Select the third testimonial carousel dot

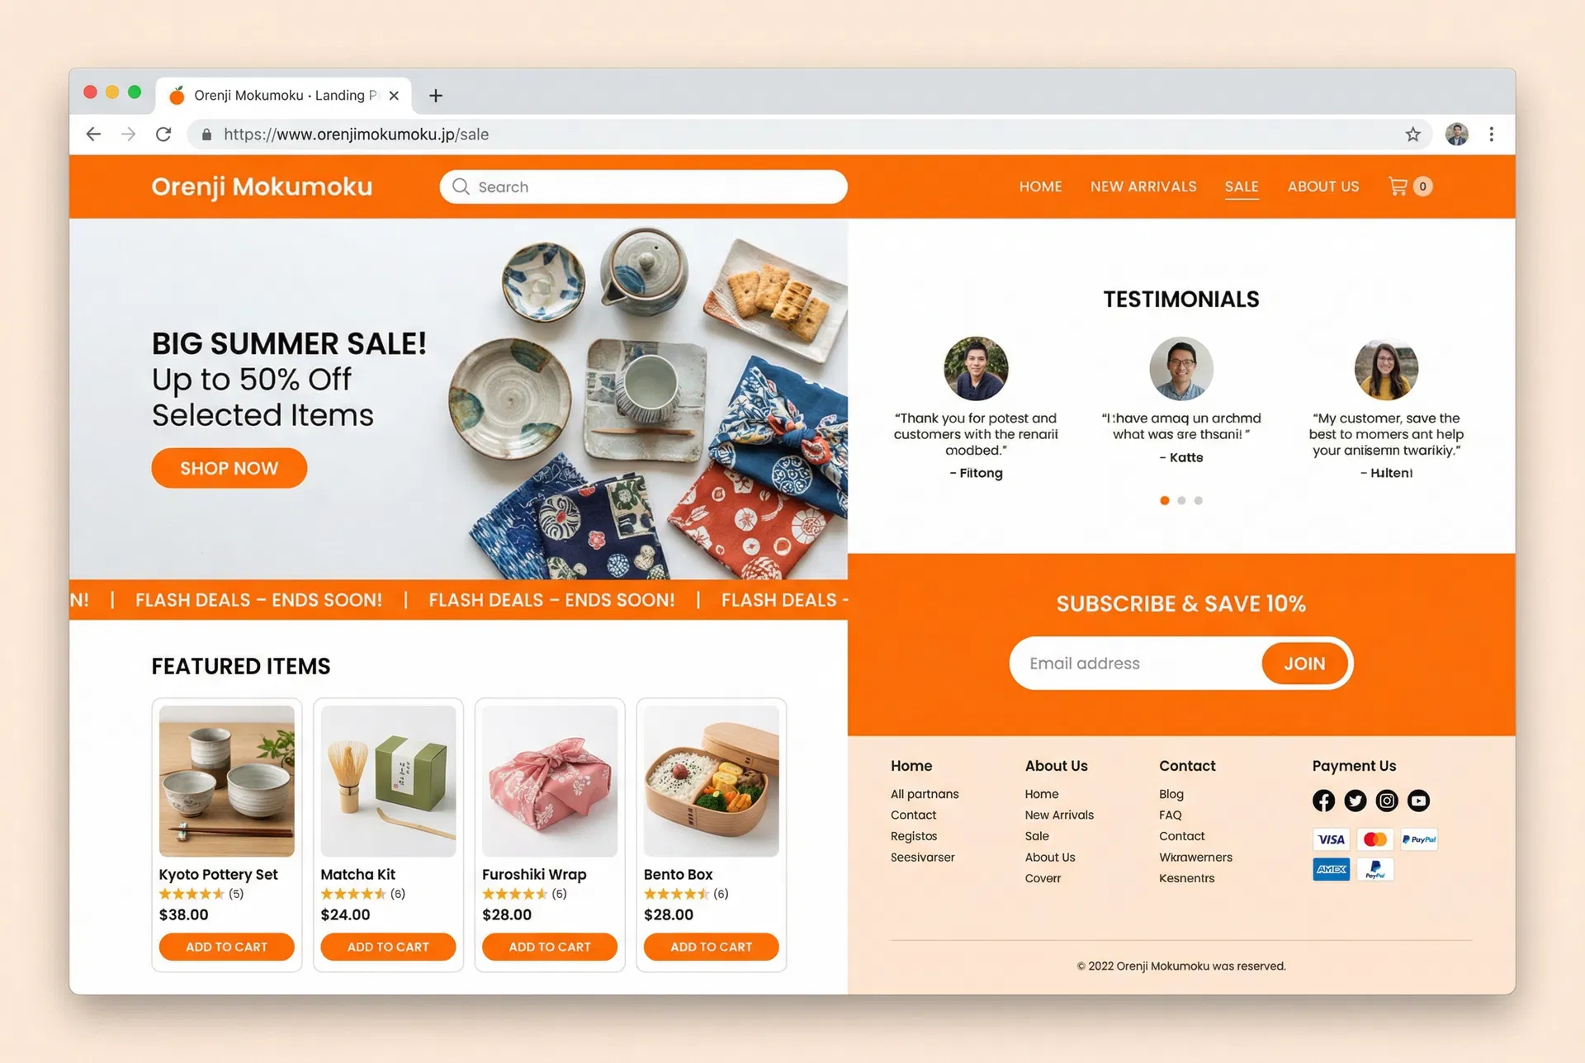point(1199,500)
